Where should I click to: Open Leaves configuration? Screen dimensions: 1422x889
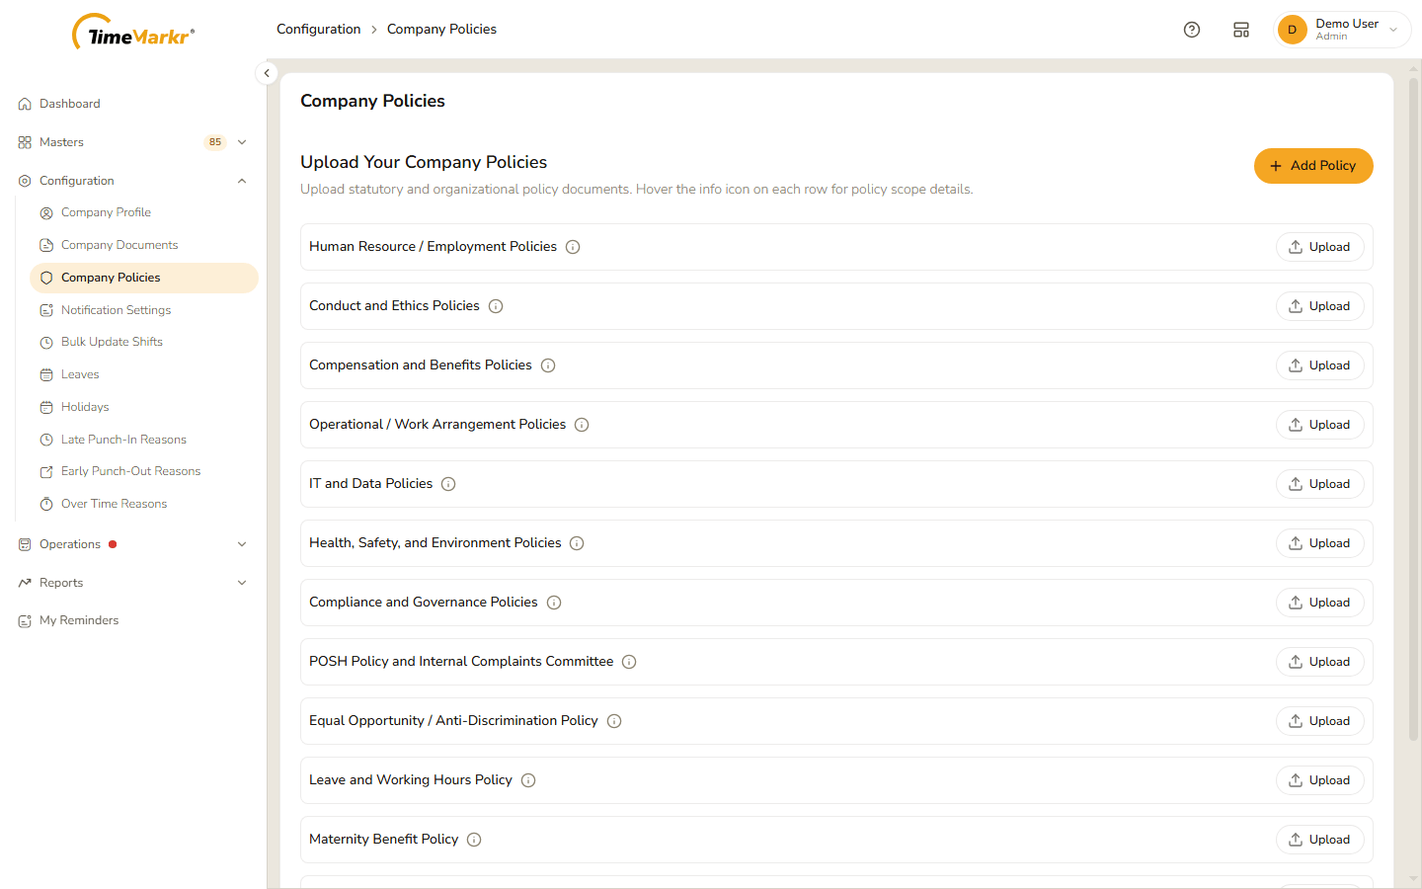point(80,374)
